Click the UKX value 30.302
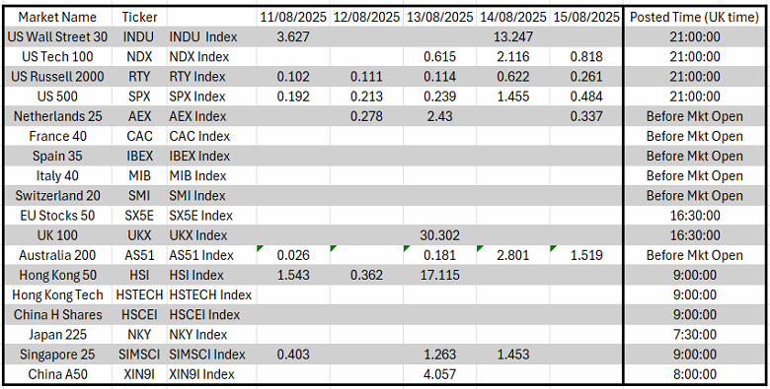The height and width of the screenshot is (389, 770). [439, 235]
